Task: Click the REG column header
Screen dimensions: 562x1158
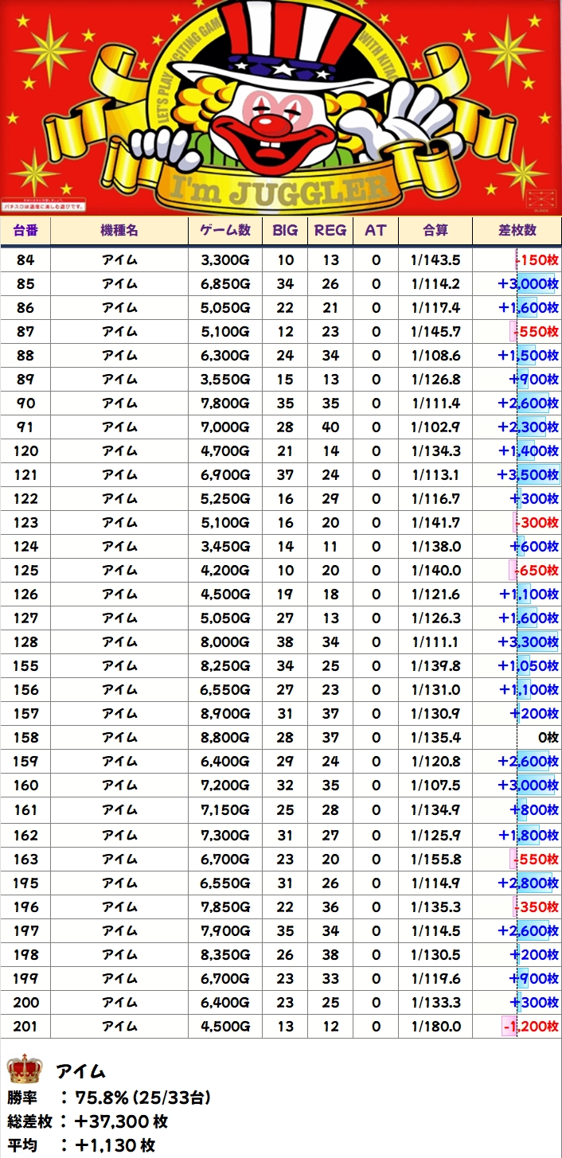Action: click(x=330, y=230)
